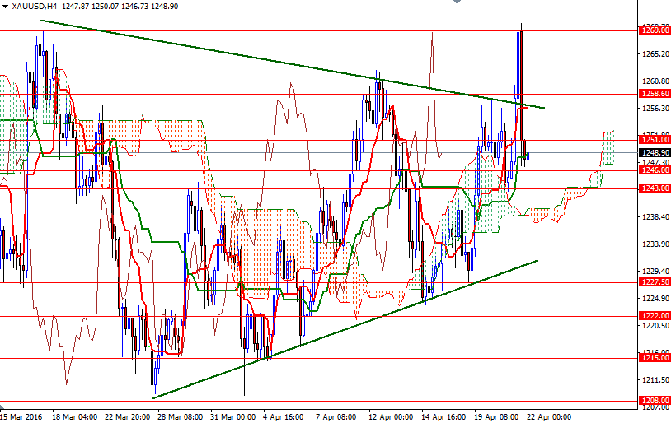Click the 12 Apr 00:00 time axis label
The image size is (671, 423).
point(391,417)
